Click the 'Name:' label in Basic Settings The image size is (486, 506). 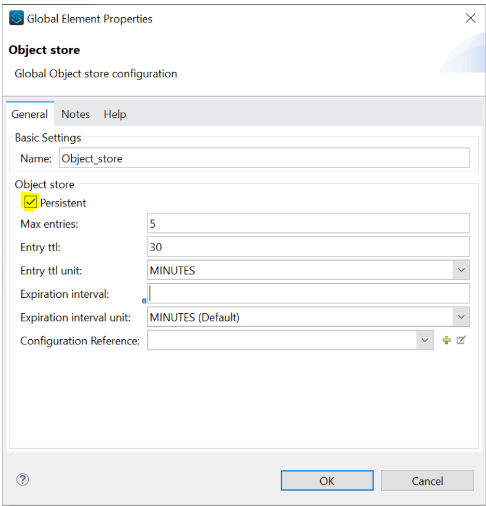pyautogui.click(x=36, y=159)
